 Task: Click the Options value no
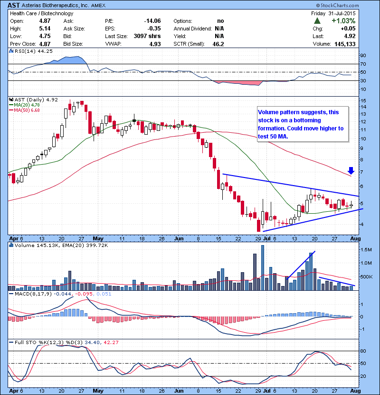pos(220,21)
